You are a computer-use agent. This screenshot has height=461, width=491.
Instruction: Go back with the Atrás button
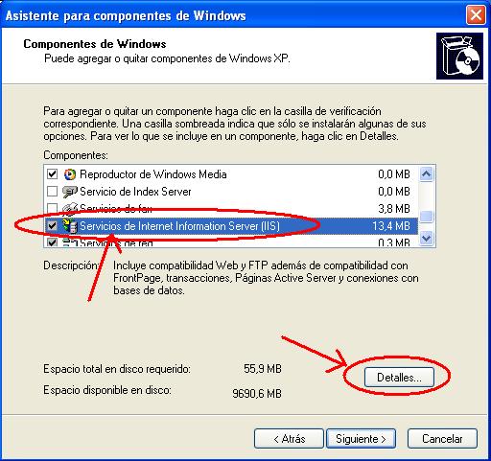289,439
